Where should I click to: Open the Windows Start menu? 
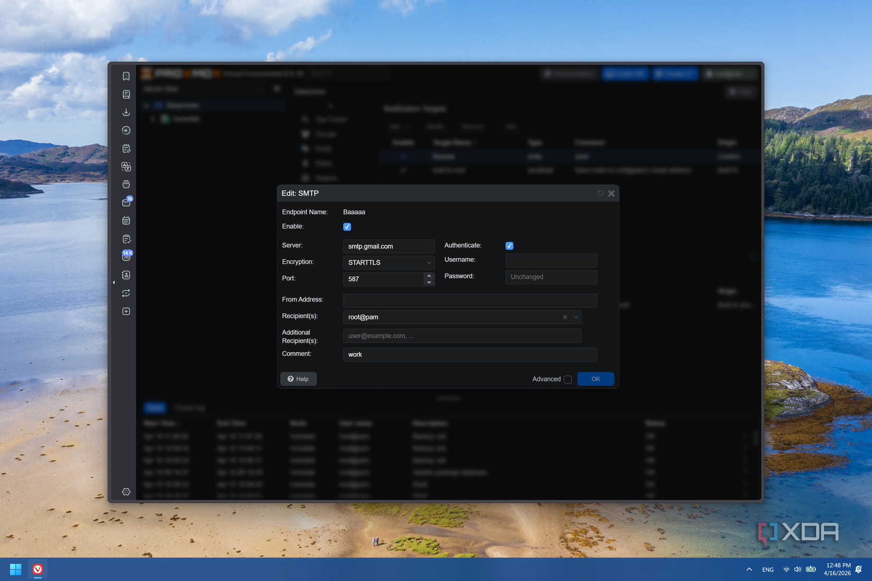pyautogui.click(x=15, y=569)
